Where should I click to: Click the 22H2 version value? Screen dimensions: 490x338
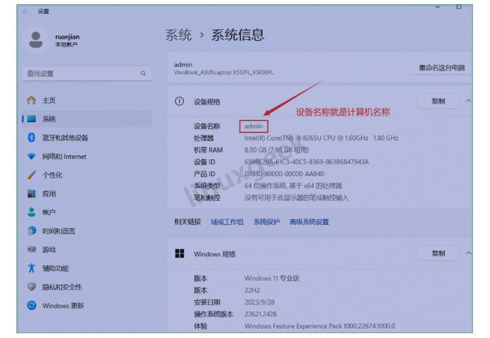click(x=252, y=290)
